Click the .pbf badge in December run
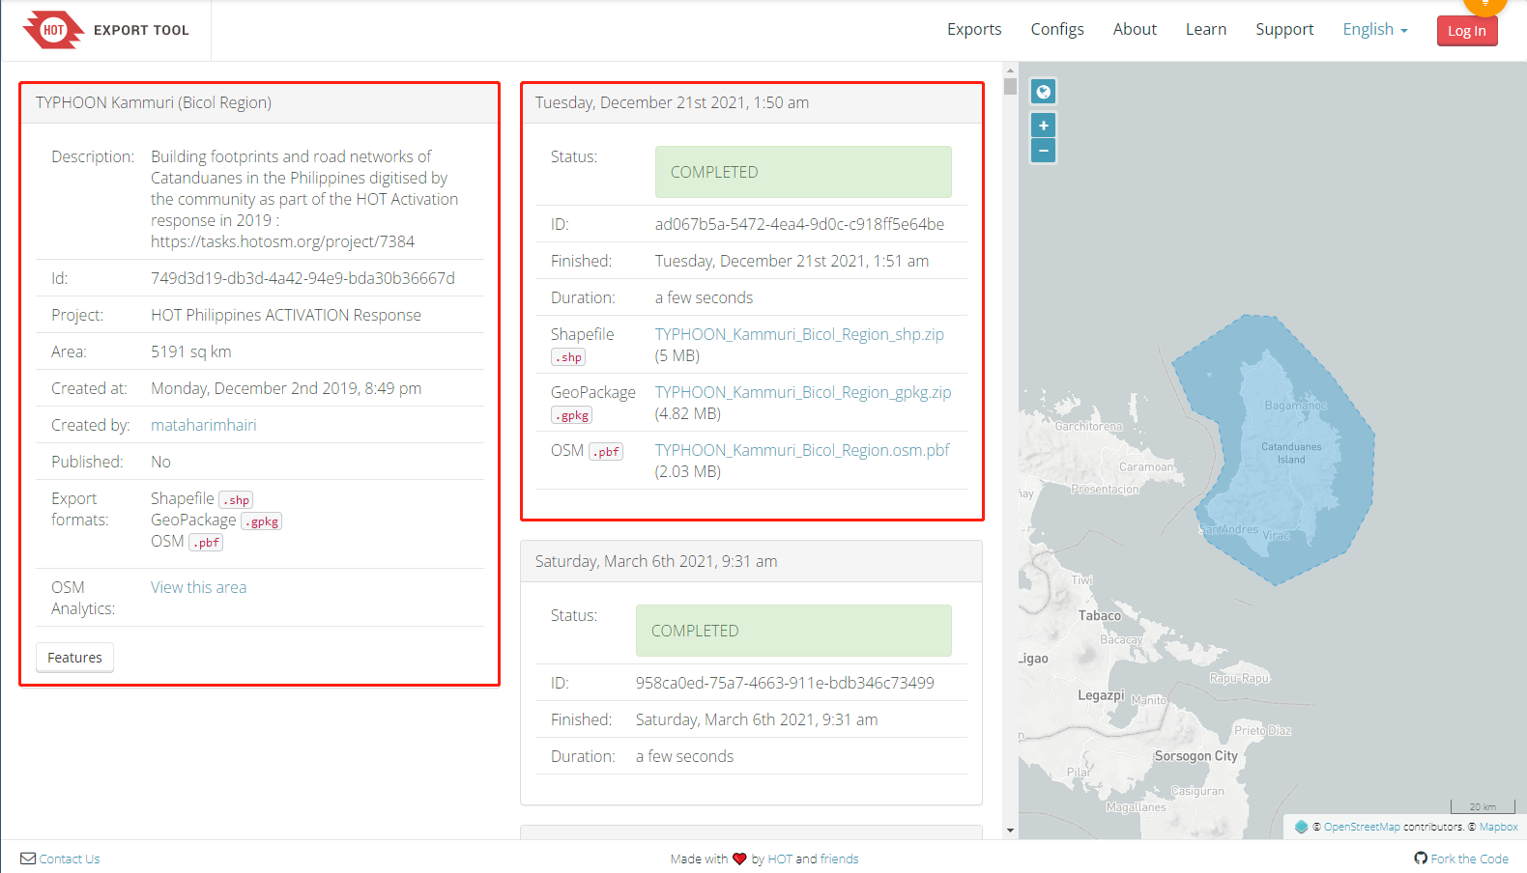The image size is (1527, 873). pyautogui.click(x=606, y=451)
